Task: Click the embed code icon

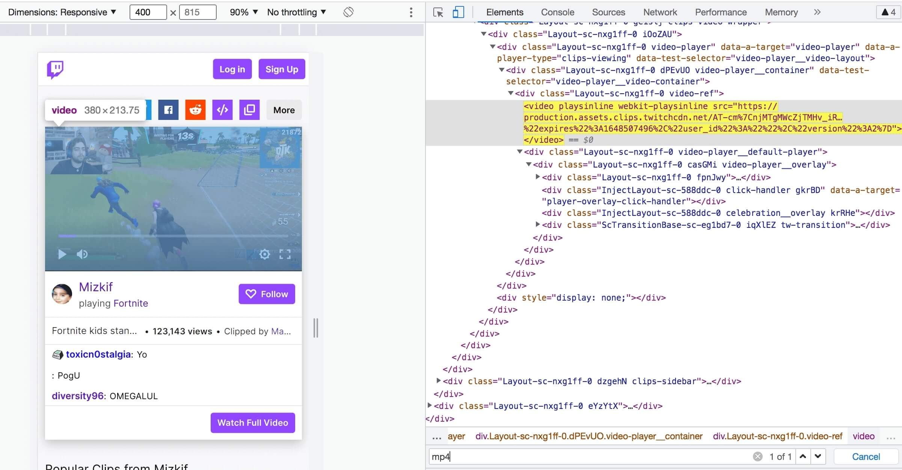Action: tap(222, 110)
